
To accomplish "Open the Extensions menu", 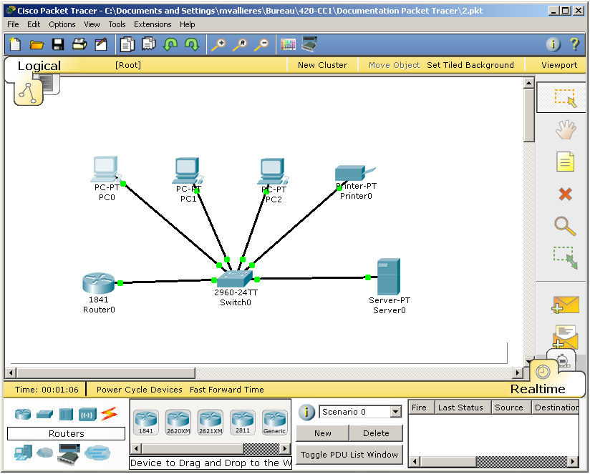I will (x=153, y=24).
